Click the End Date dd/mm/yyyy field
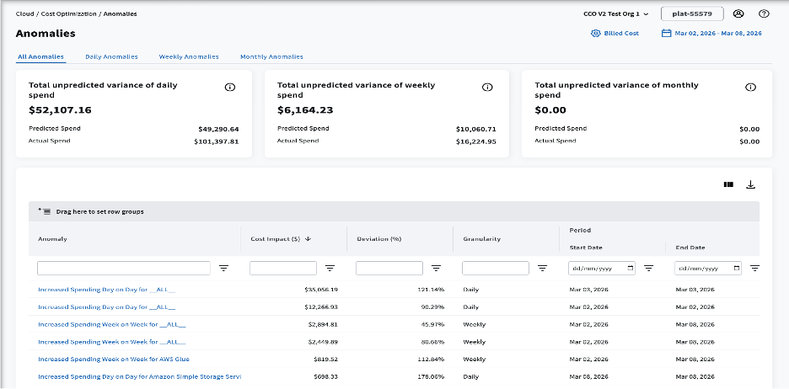The height and width of the screenshot is (389, 789). (x=708, y=269)
